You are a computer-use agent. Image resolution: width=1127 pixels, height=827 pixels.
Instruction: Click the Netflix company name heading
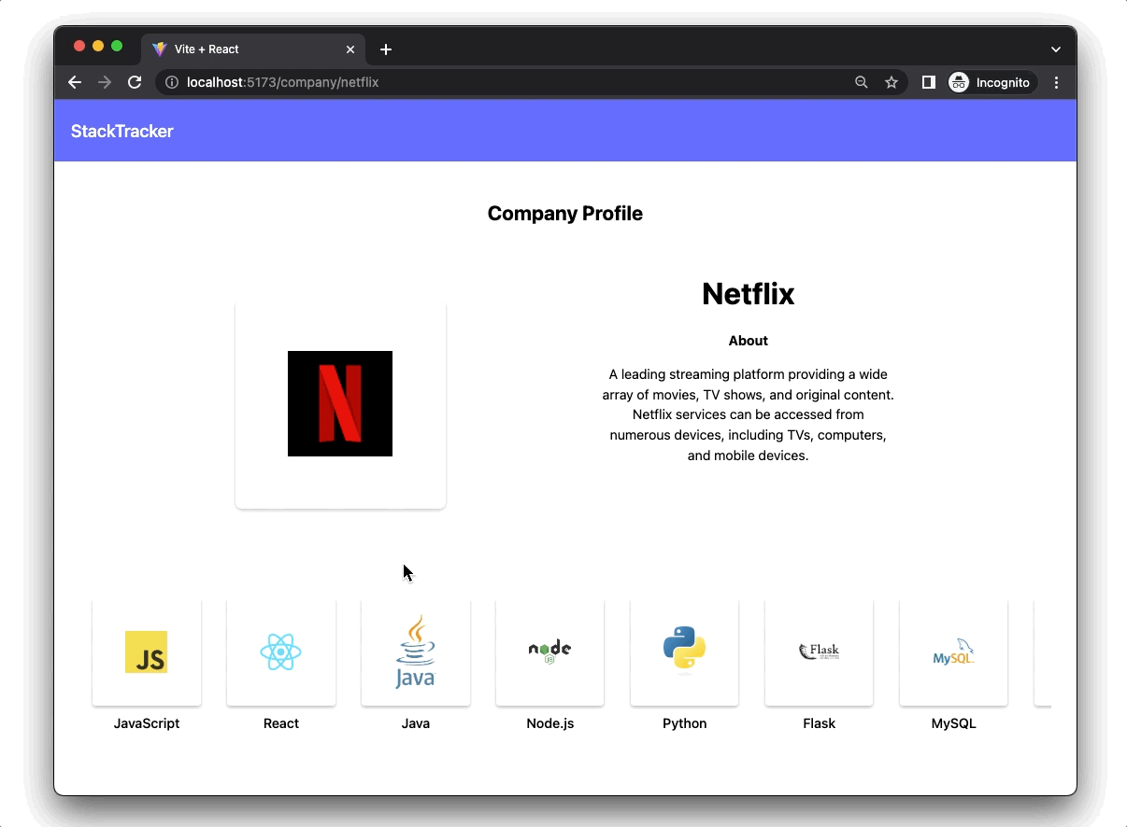[749, 294]
